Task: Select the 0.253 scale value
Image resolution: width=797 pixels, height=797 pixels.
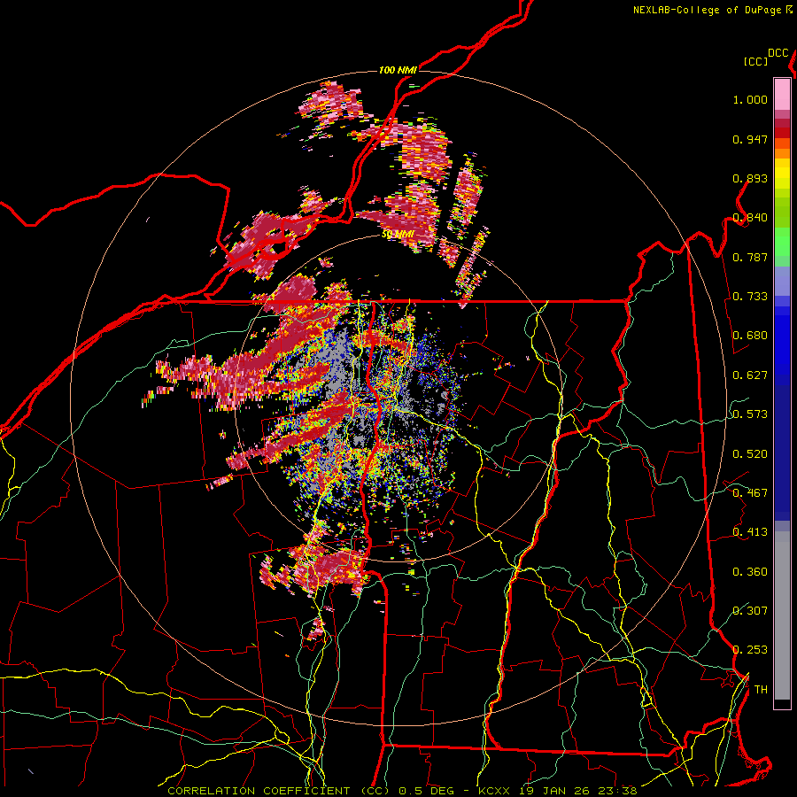Action: click(x=750, y=650)
